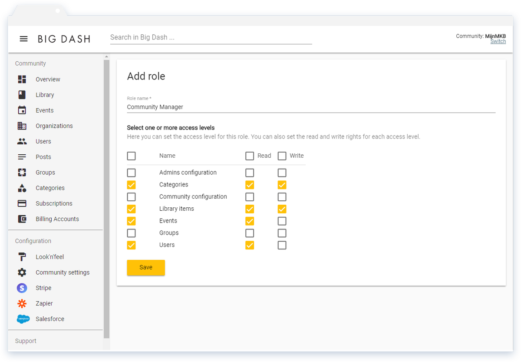This screenshot has height=362, width=521.
Task: Click the Organizations building icon
Action: (x=23, y=126)
